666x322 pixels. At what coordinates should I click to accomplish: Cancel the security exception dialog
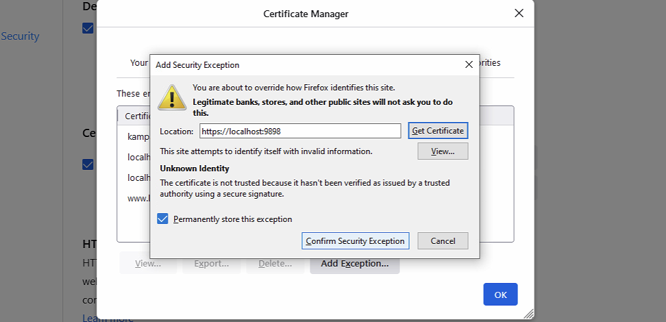click(443, 241)
